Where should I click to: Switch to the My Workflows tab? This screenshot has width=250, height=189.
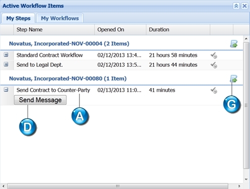click(x=60, y=18)
